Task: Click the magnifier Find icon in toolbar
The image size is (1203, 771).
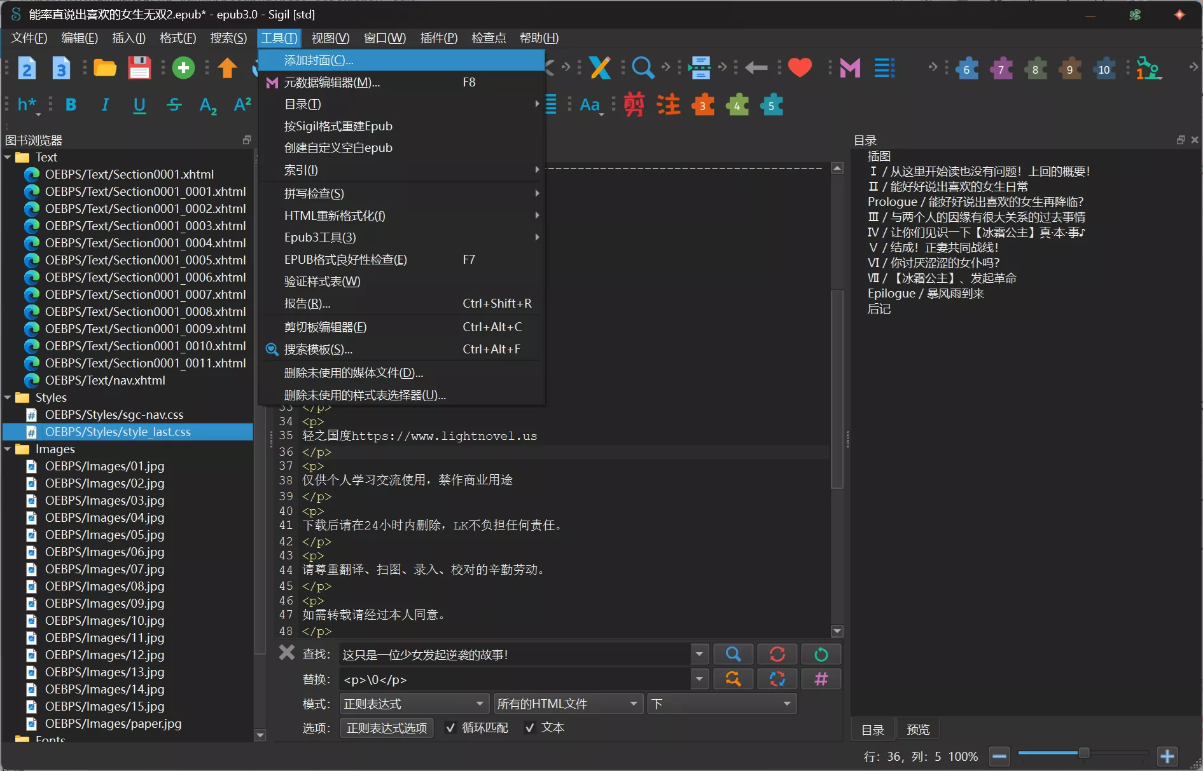Action: pos(643,67)
